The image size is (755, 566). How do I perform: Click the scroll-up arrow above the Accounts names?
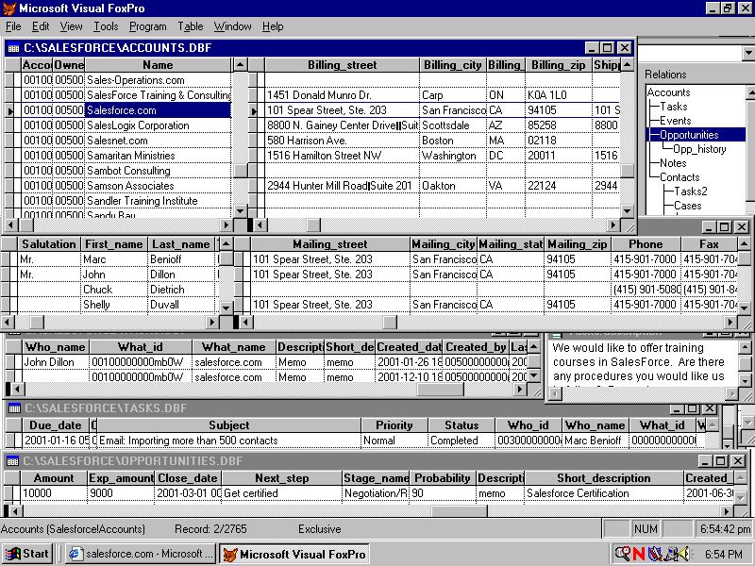241,64
